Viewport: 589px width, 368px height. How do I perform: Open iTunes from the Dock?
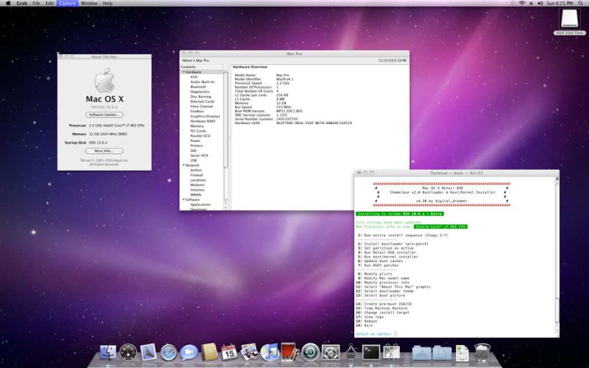point(270,352)
